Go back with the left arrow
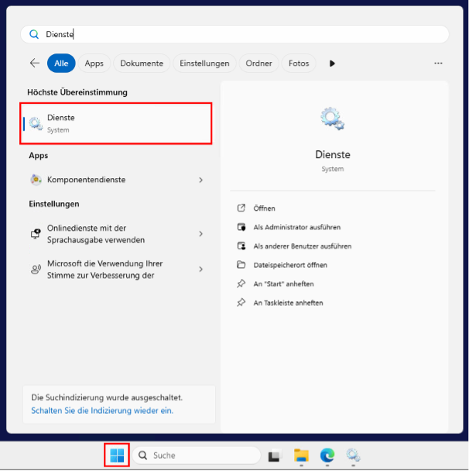Viewport: 469px width, 471px height. coord(35,63)
